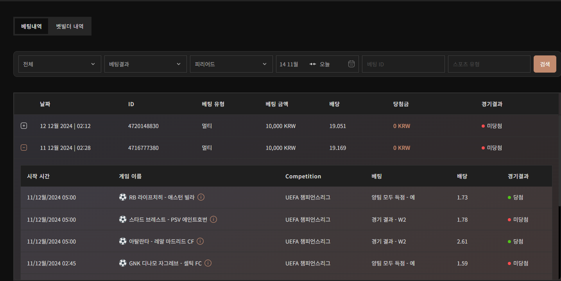561x281 pixels.
Task: Collapse bet row with ID 4716777380
Action: click(24, 148)
